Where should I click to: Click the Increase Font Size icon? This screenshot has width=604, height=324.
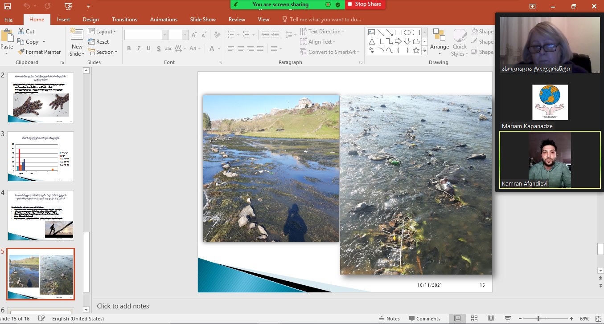[x=194, y=35]
